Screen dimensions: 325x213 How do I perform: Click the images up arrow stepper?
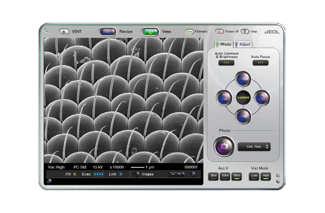coord(173,174)
